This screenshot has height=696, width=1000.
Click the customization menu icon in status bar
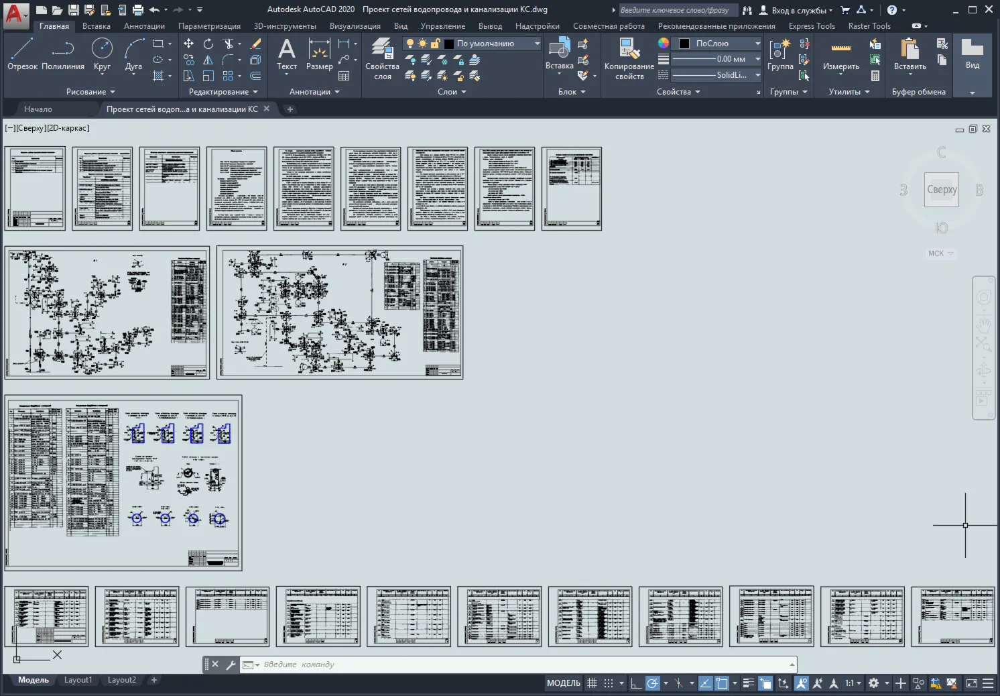[x=988, y=683]
